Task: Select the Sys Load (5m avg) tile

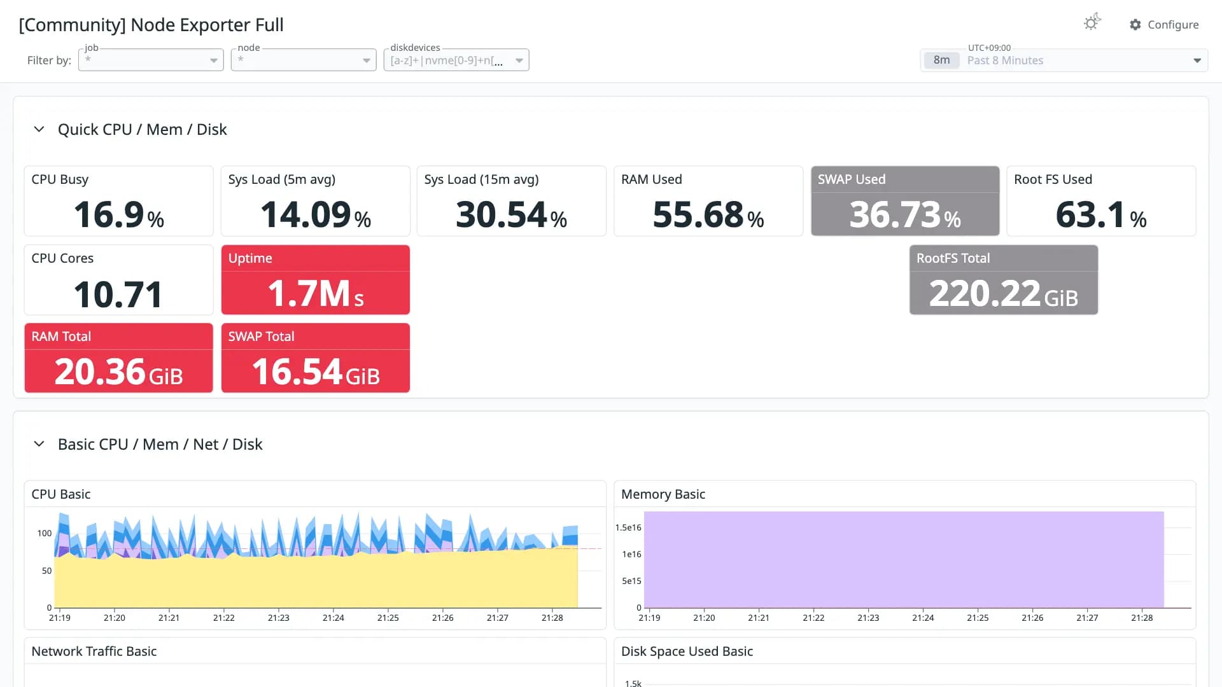Action: pyautogui.click(x=315, y=201)
